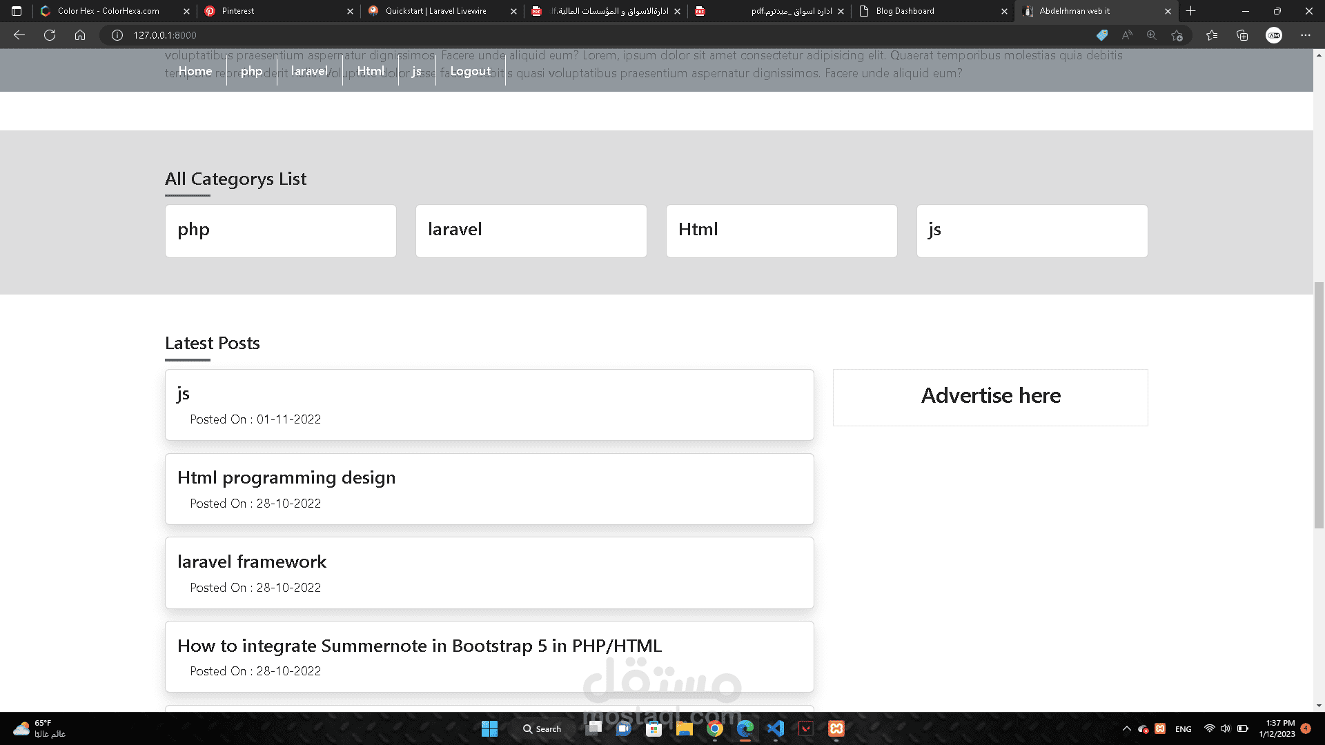Open Google Chrome from the taskbar
This screenshot has height=745, width=1325.
pyautogui.click(x=715, y=728)
